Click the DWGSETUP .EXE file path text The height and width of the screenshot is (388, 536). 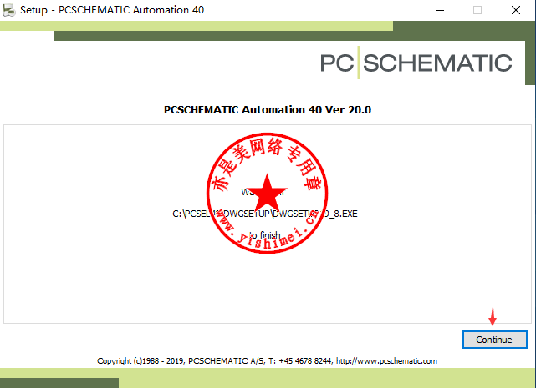click(x=265, y=214)
